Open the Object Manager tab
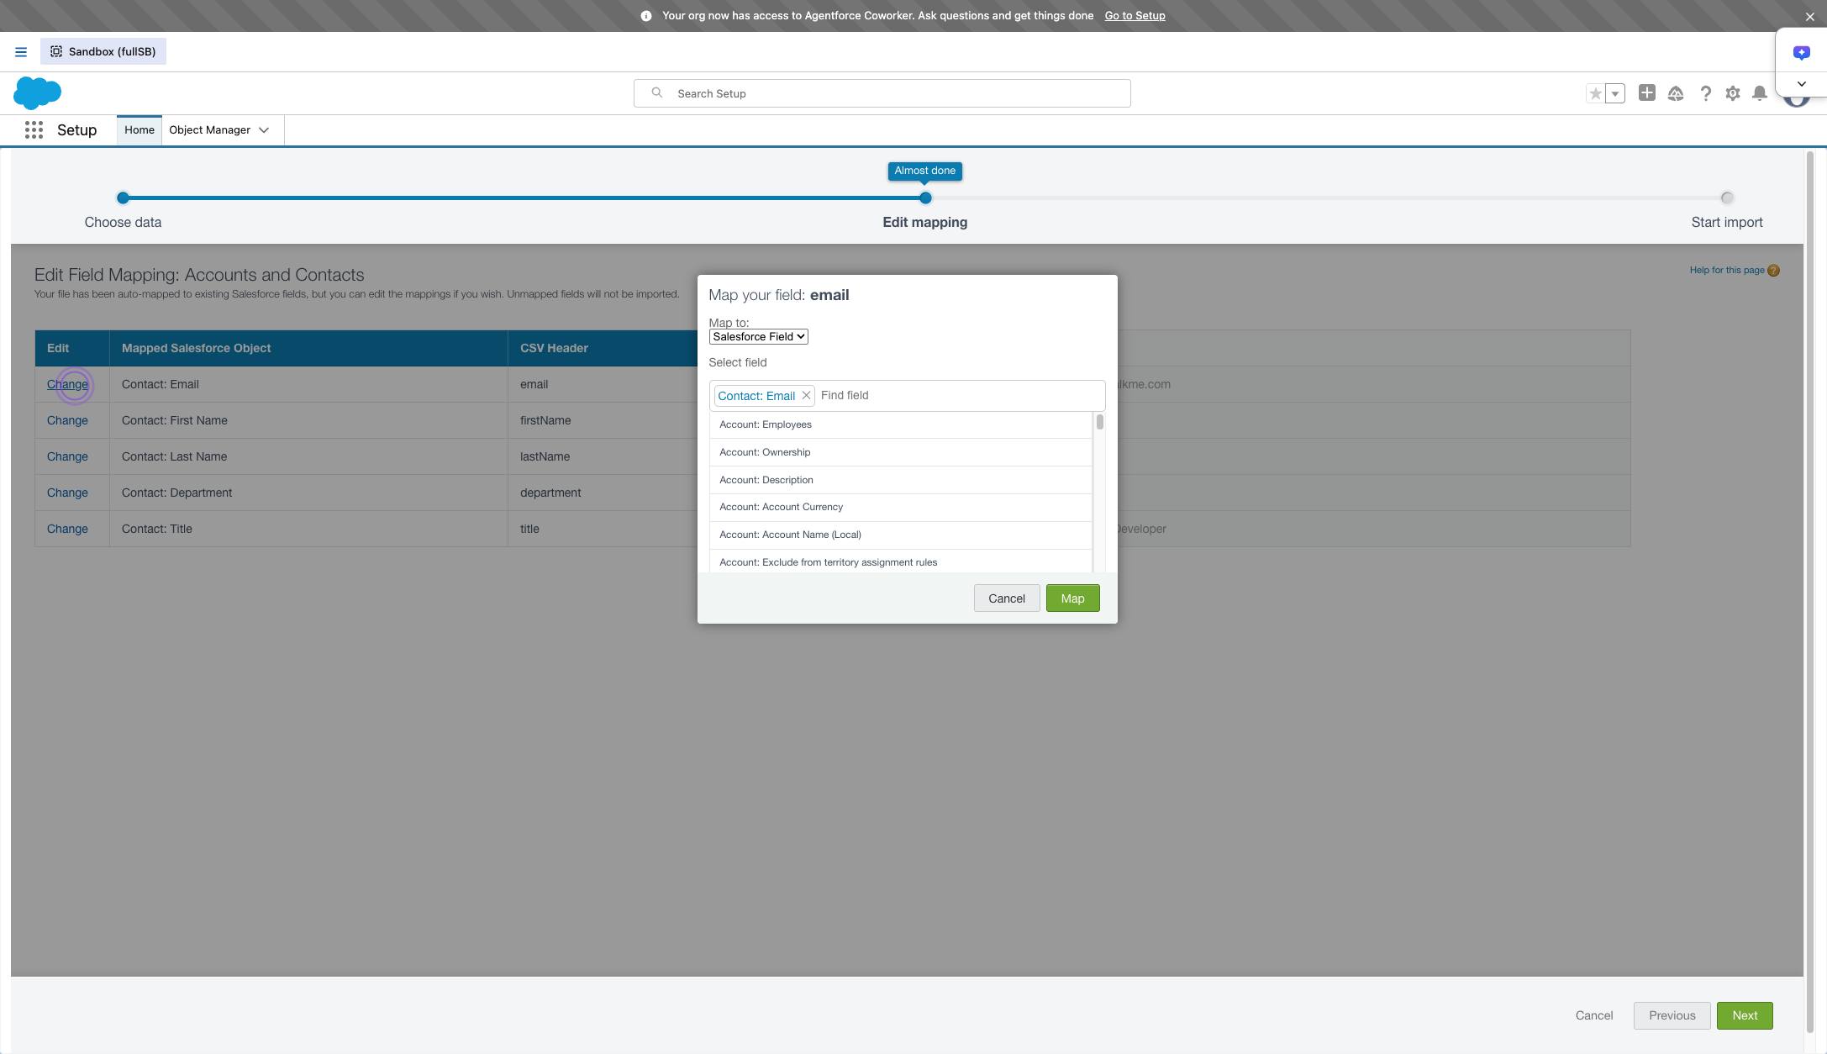Screen dimensions: 1827x1054 click(x=209, y=130)
